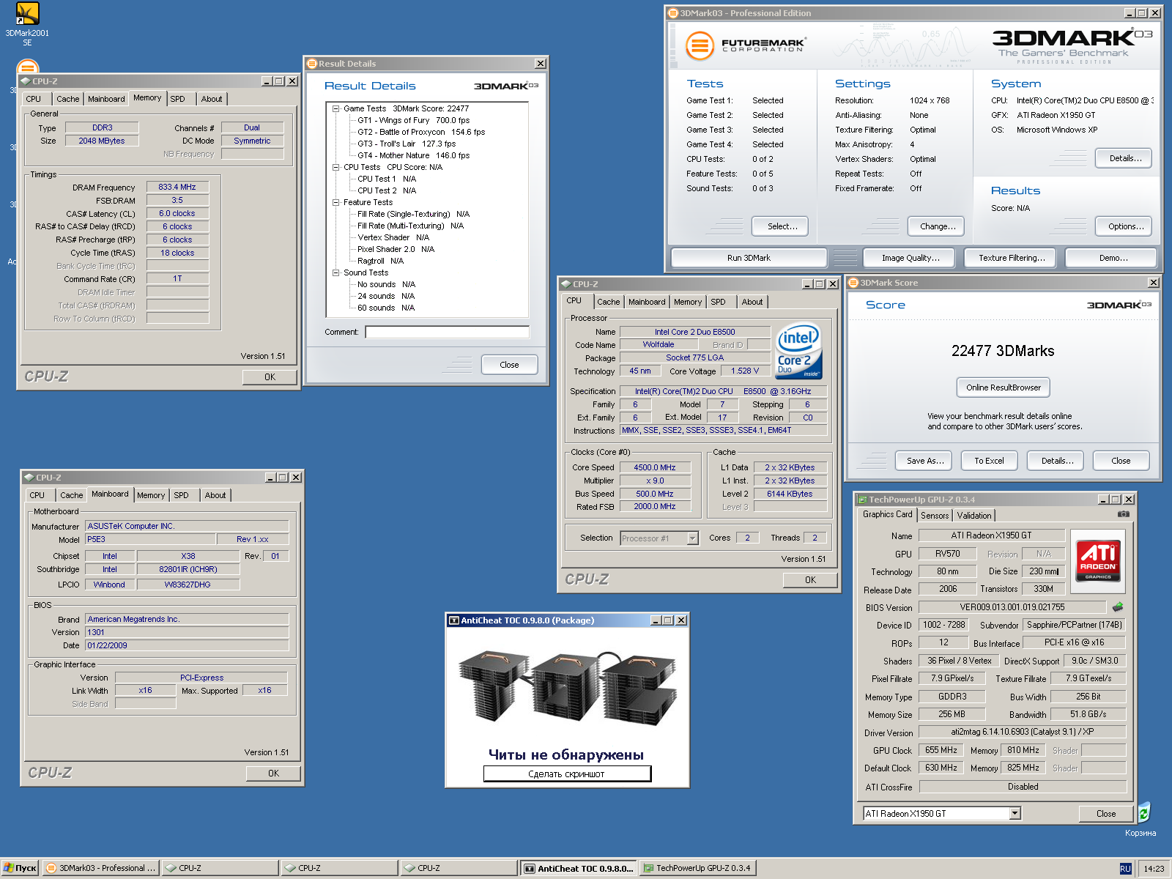Collapse the CPU Tests tree node
This screenshot has height=879, width=1172.
point(336,167)
